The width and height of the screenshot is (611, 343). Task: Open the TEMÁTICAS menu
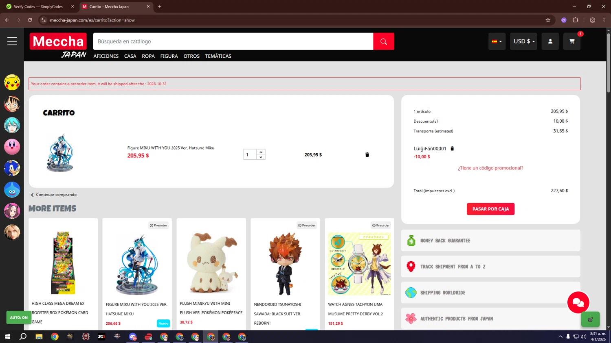click(x=218, y=56)
